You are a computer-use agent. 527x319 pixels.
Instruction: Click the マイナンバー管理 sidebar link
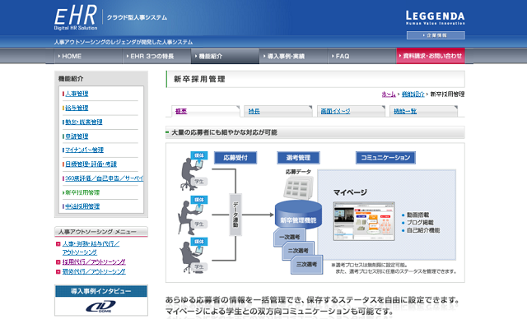point(84,150)
